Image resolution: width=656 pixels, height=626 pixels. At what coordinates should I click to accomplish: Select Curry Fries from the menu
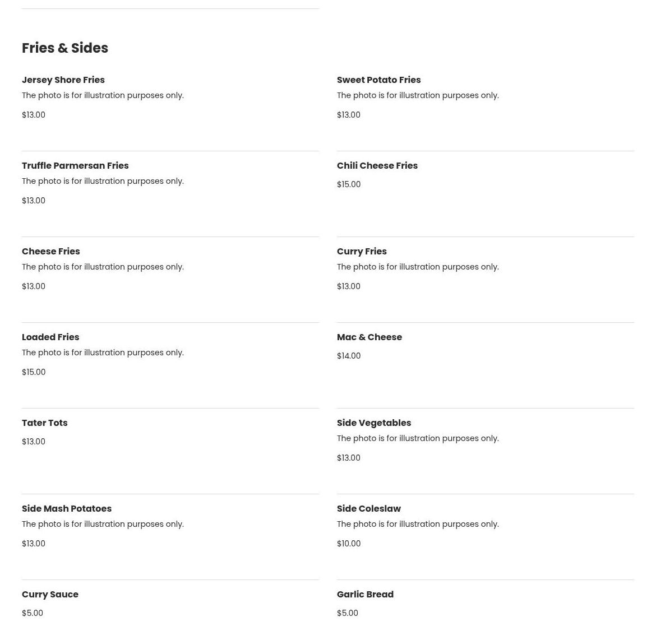click(362, 251)
